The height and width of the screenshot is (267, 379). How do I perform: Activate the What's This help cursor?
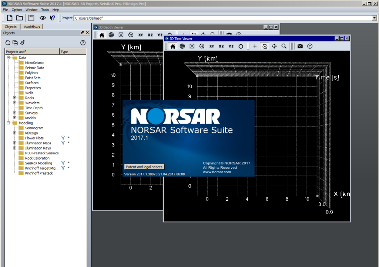click(x=52, y=18)
